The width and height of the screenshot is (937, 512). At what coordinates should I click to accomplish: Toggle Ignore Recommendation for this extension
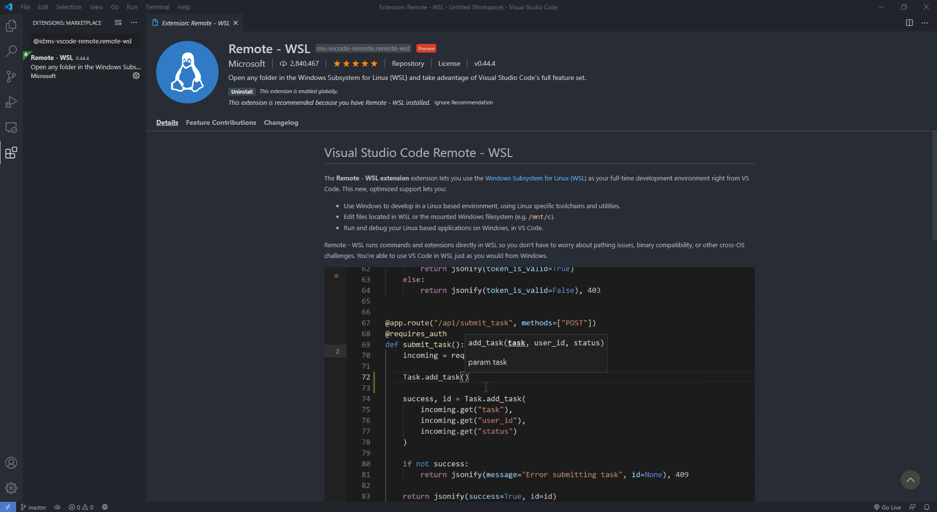pyautogui.click(x=463, y=102)
